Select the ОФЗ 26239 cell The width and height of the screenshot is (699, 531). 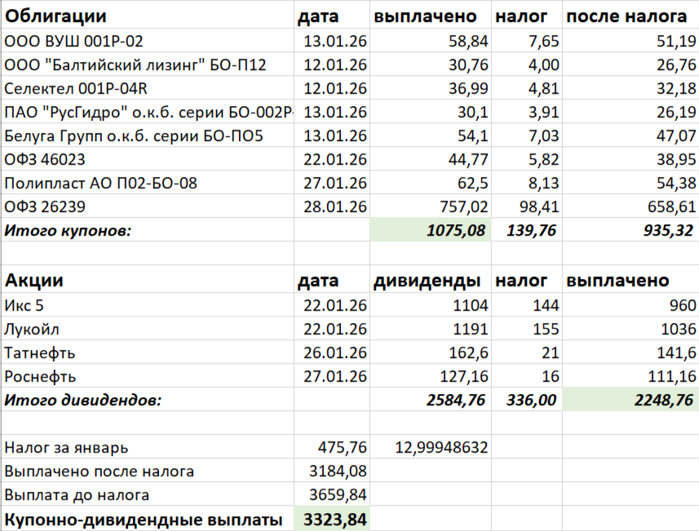coord(148,206)
